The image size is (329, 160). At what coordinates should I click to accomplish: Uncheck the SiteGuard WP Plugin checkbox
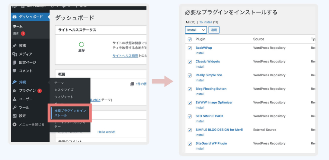click(190, 144)
